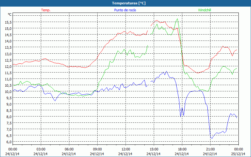
Task: Click the 7,5 y-axis value
Action: pyautogui.click(x=9, y=123)
